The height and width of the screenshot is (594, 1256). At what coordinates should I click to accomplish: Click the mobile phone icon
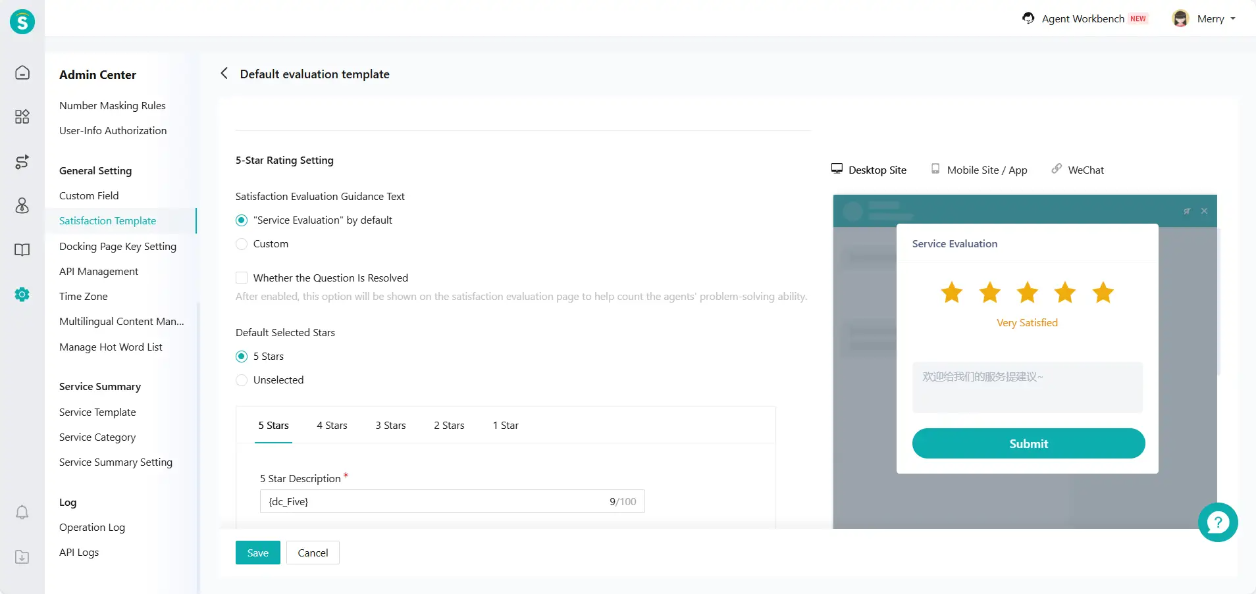[935, 169]
